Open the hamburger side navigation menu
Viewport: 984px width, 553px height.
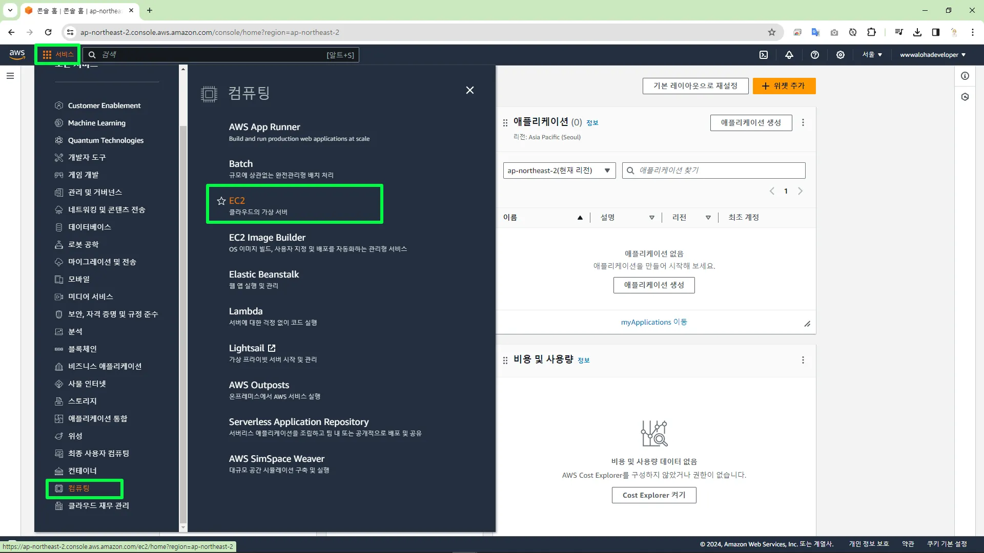click(10, 76)
